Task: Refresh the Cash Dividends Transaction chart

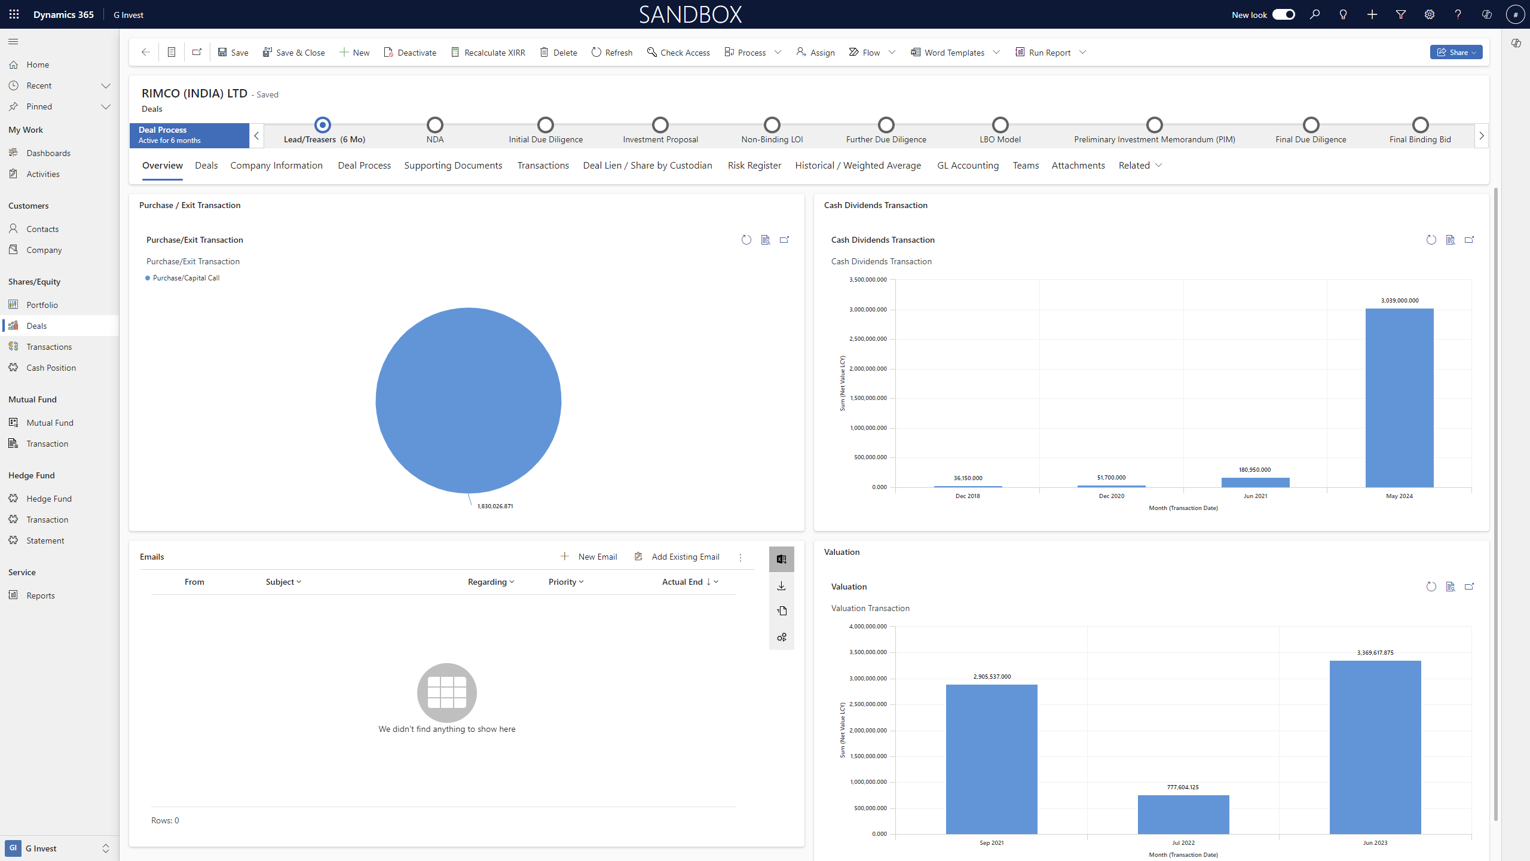Action: 1431,240
